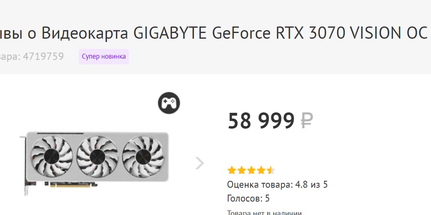The image size is (431, 215).
Task: Click the left fan of the graphics card
Action: point(52,156)
